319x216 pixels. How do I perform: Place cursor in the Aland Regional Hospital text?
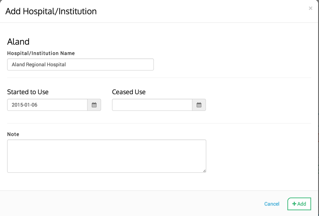click(39, 64)
